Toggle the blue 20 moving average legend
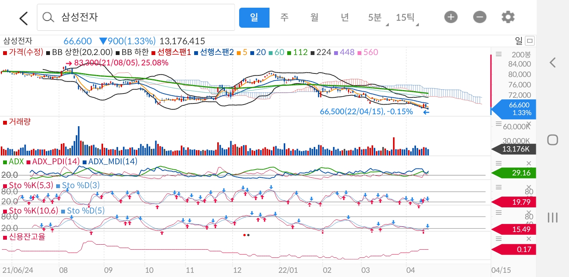Viewport: 569px width, 277px height. (258, 52)
